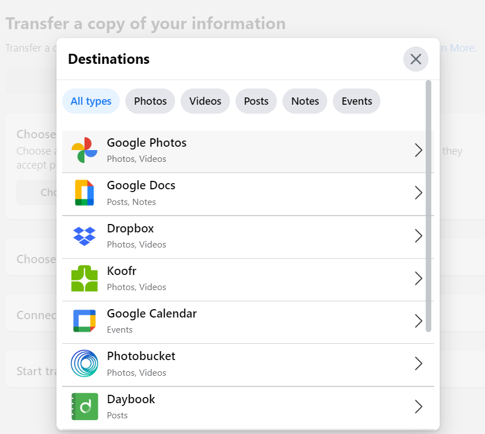The width and height of the screenshot is (485, 434).
Task: Open Koofr via its chevron arrow
Action: 418,278
